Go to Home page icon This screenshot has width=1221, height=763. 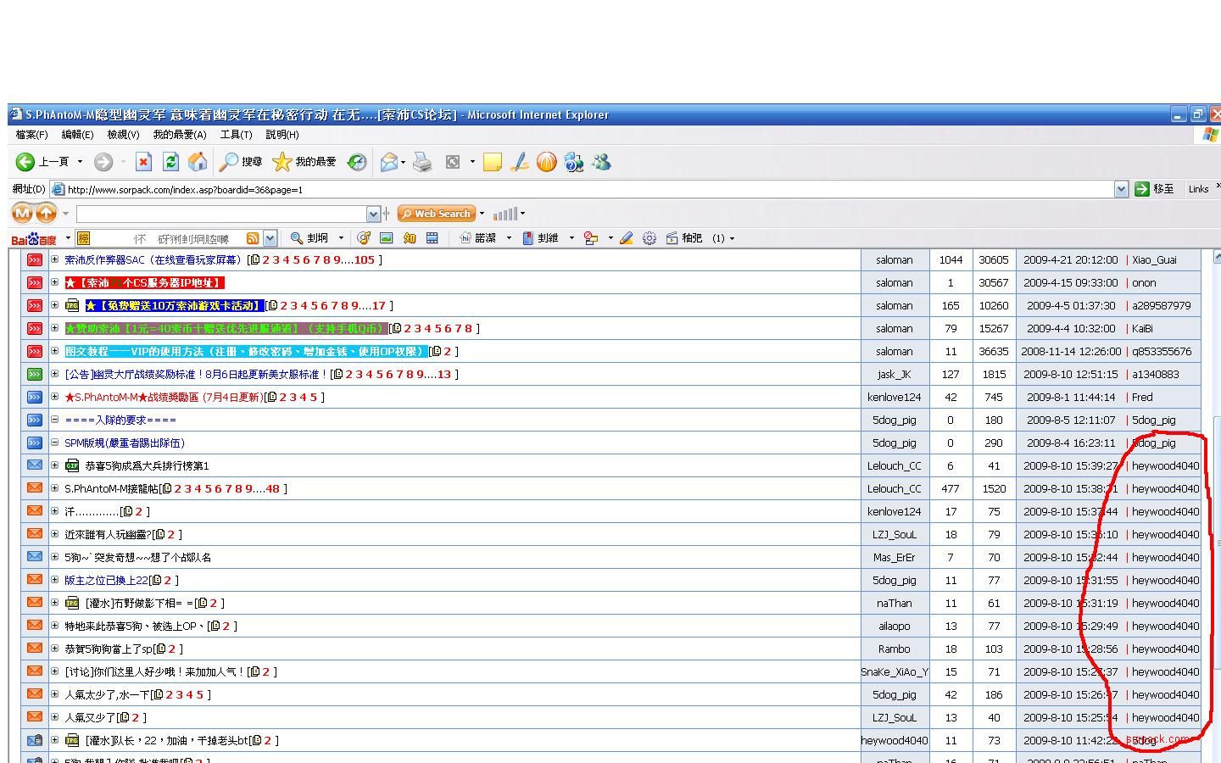coord(198,162)
